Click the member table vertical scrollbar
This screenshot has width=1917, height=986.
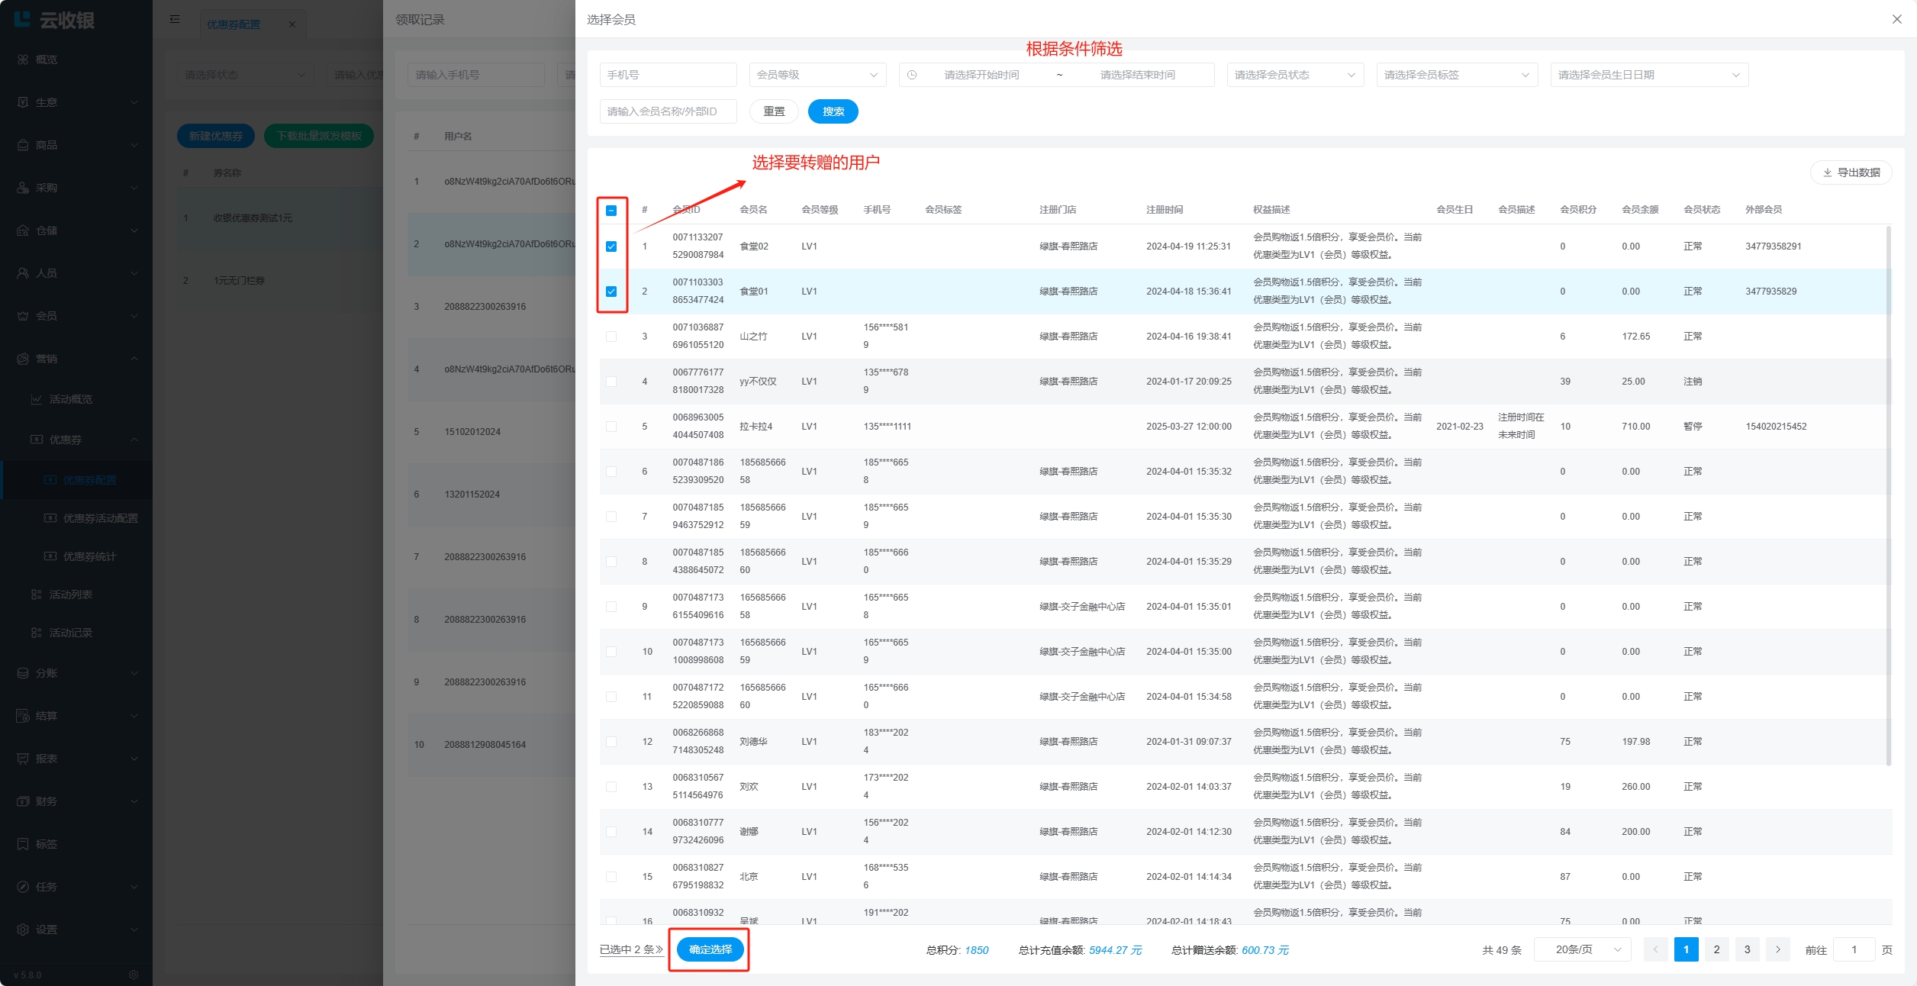pyautogui.click(x=1888, y=496)
